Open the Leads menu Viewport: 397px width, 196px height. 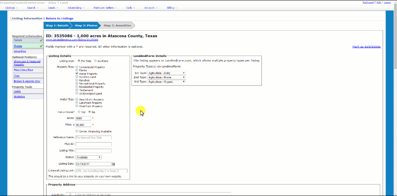[x=53, y=8]
